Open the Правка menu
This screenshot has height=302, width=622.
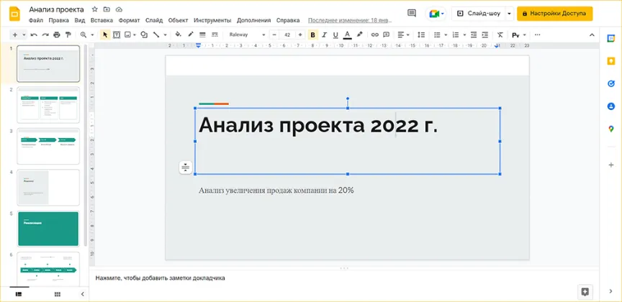point(59,20)
